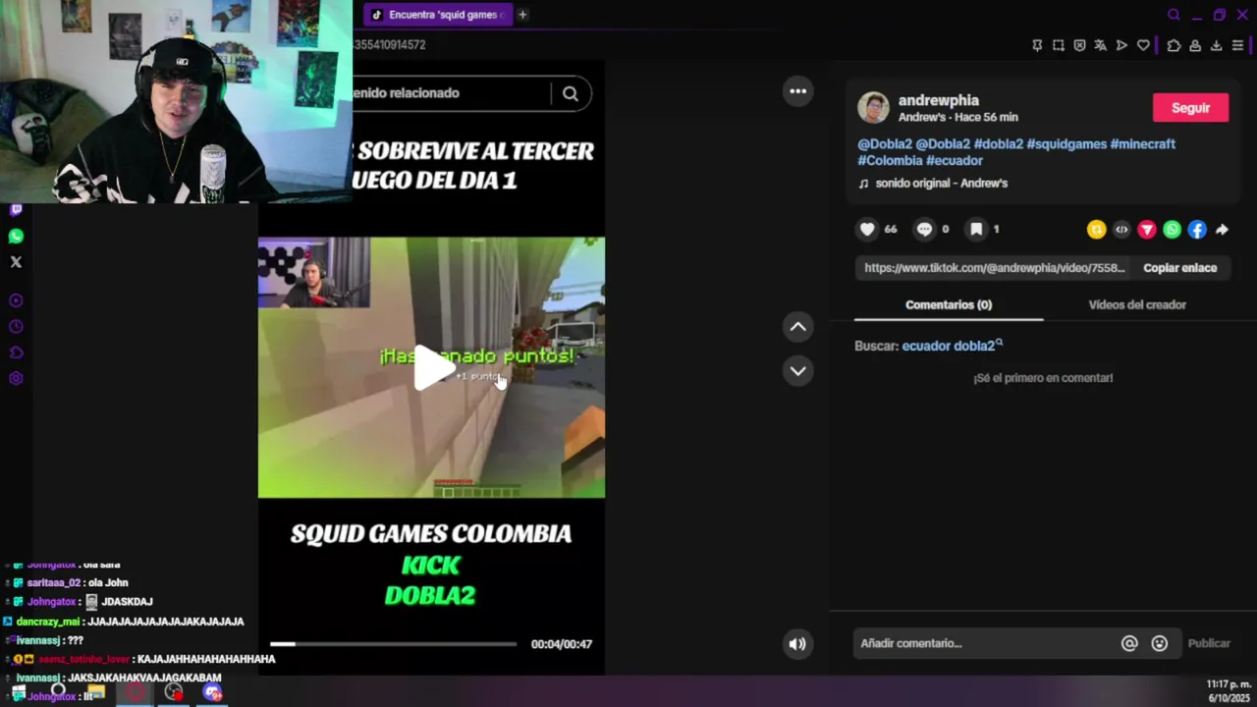Click the pin icon in address bar

point(1037,45)
